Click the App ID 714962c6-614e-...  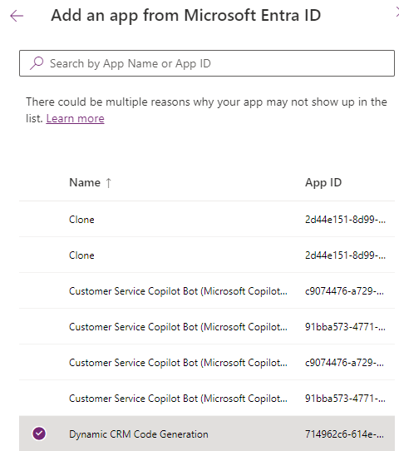pyautogui.click(x=344, y=434)
